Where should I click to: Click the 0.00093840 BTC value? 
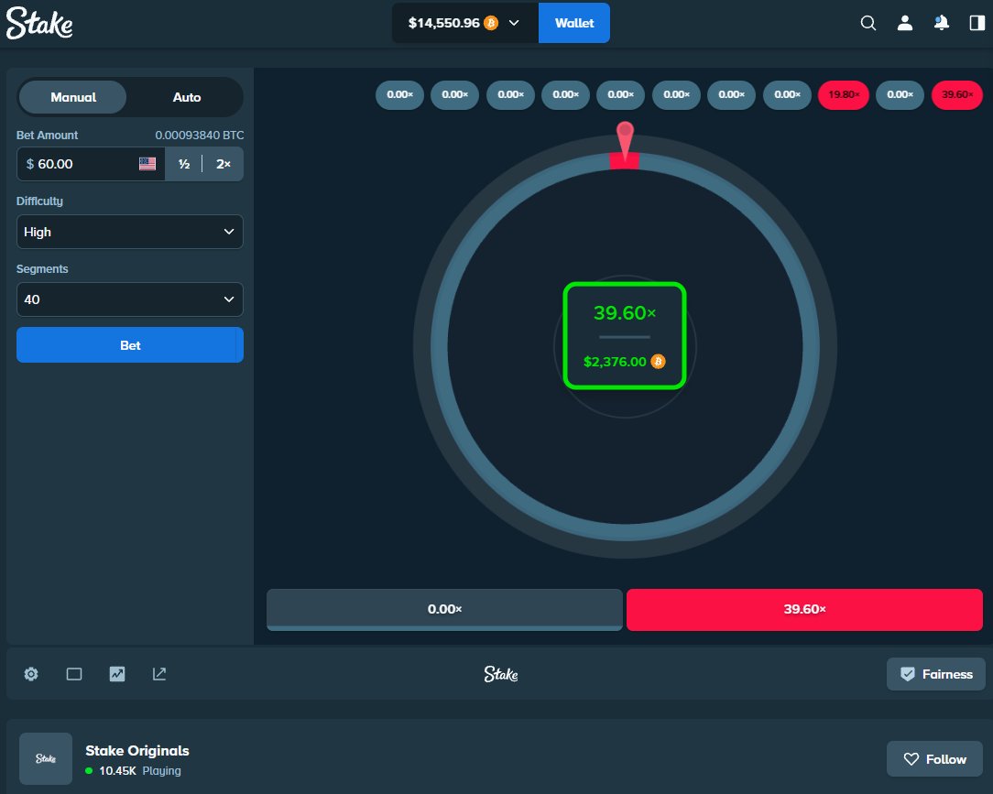[200, 136]
